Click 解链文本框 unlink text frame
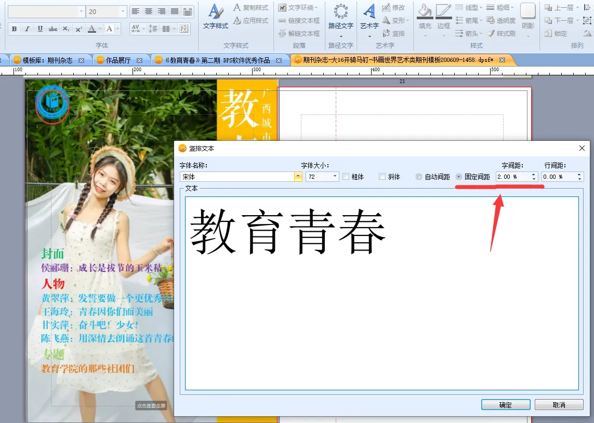 click(299, 33)
